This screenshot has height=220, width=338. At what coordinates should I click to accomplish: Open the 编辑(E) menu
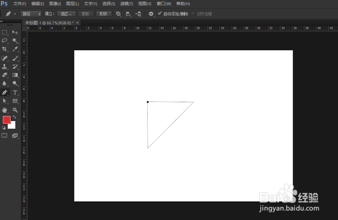38,4
